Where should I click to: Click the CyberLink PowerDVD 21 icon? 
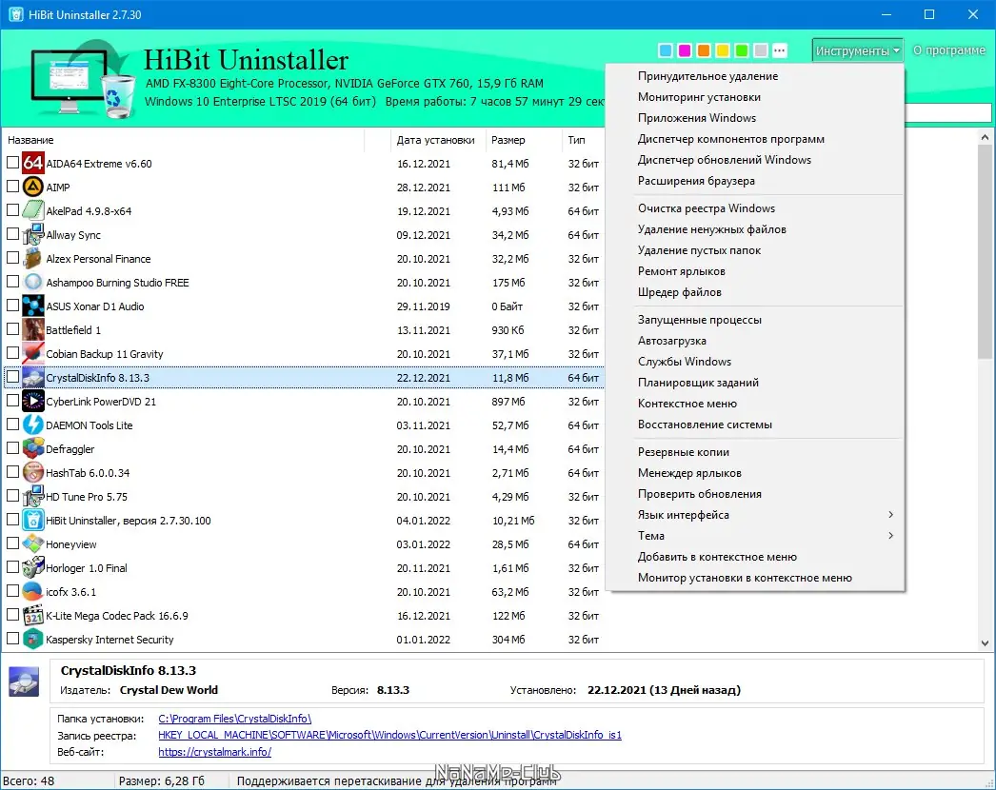[33, 402]
